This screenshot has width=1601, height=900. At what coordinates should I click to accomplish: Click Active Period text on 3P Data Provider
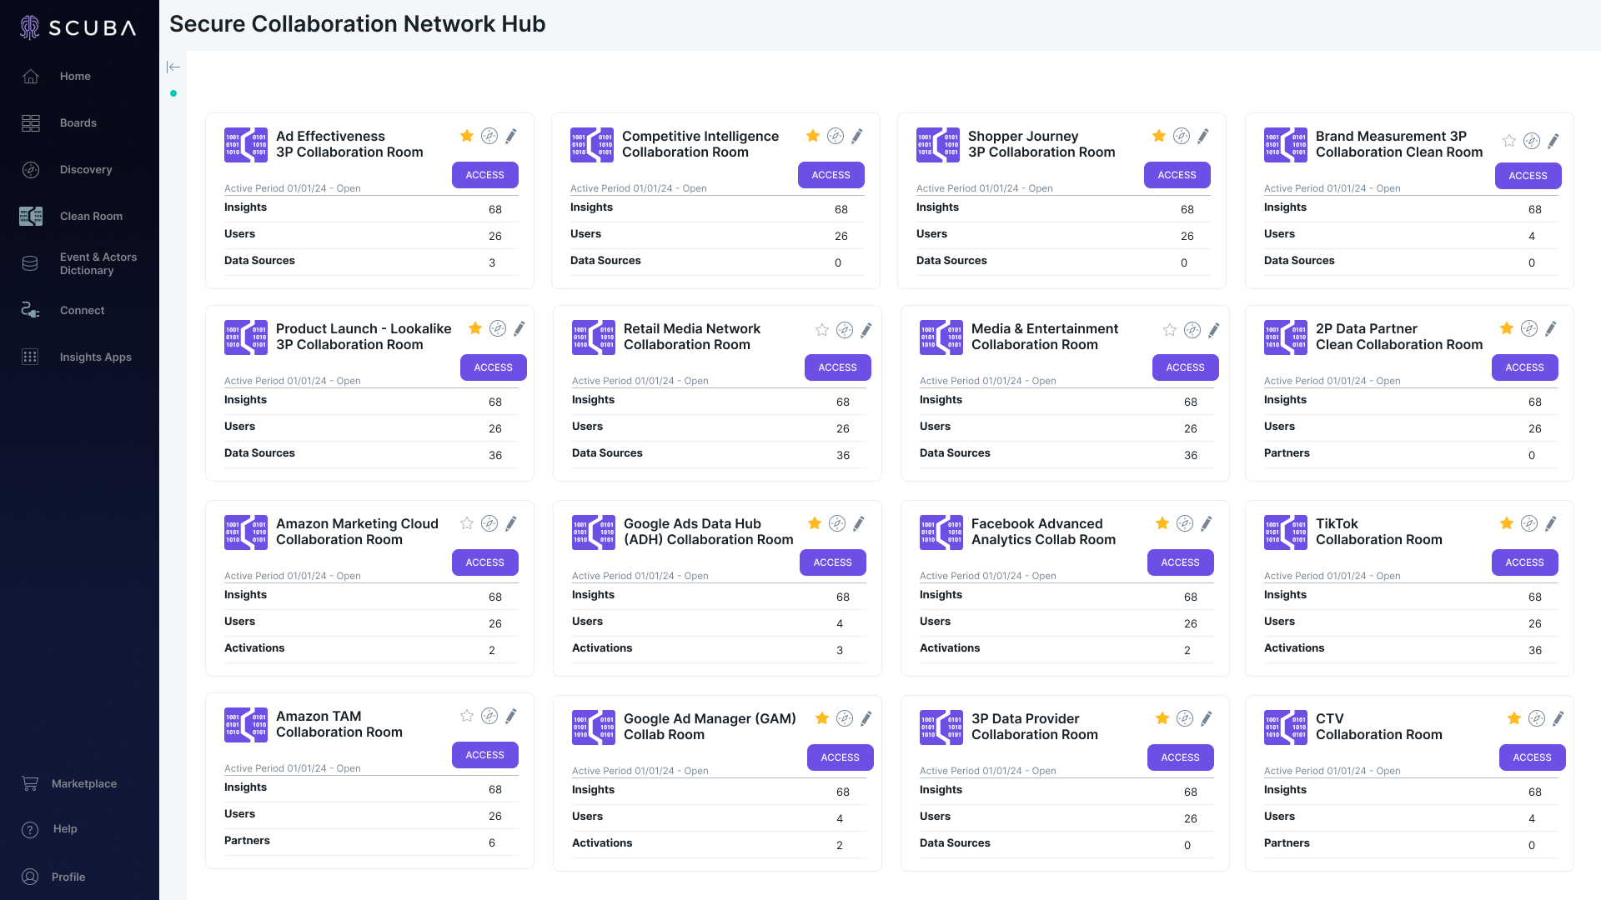point(988,771)
